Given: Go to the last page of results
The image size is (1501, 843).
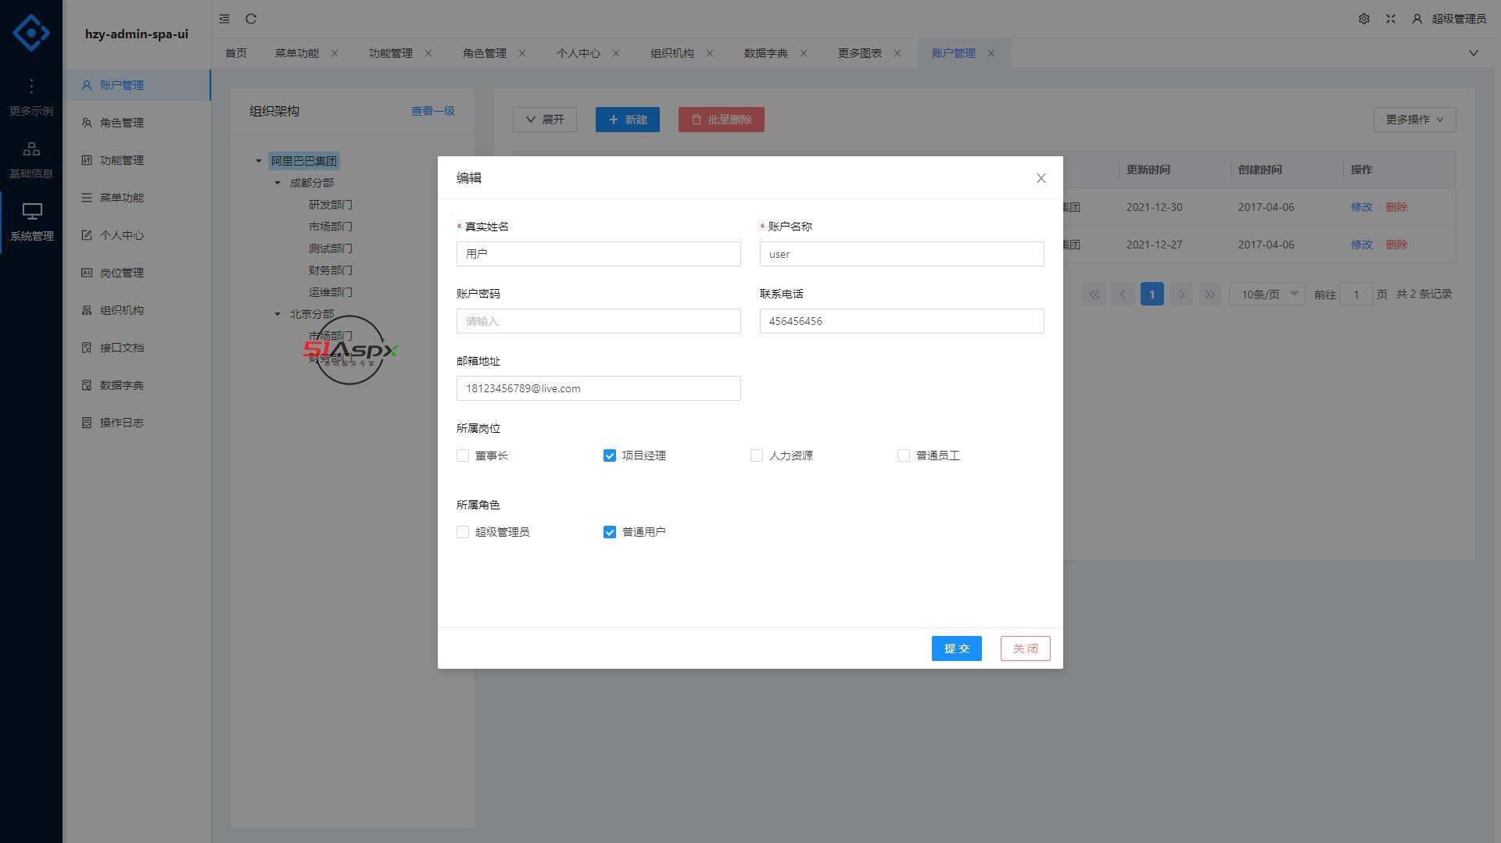Looking at the screenshot, I should point(1210,295).
